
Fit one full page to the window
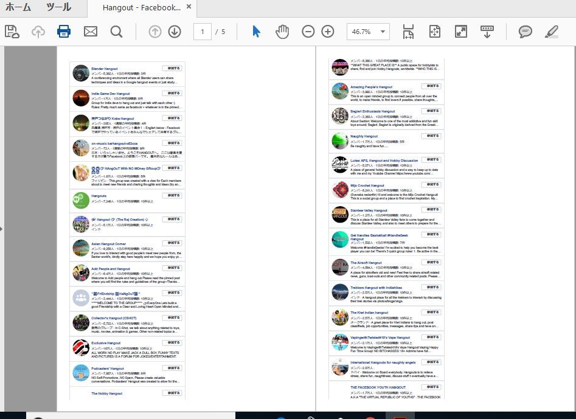click(x=434, y=32)
